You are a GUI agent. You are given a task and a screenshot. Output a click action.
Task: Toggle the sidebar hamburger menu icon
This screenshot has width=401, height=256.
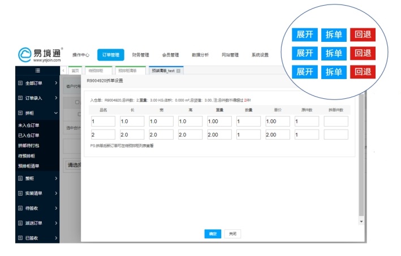37,70
